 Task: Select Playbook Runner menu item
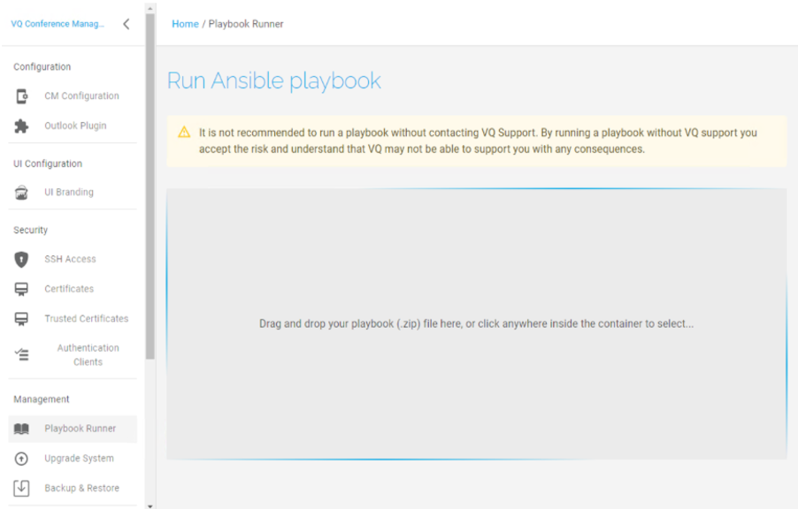(73, 429)
